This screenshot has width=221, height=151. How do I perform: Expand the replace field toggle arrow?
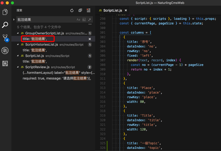[14, 19]
